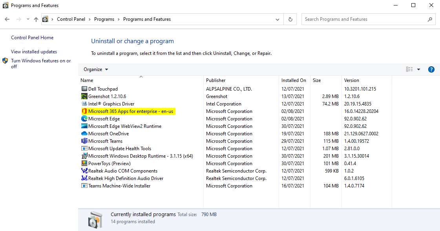Screen dimensions: 440x231
Task: Navigate to Control Panel breadcrumb
Action: click(x=71, y=19)
